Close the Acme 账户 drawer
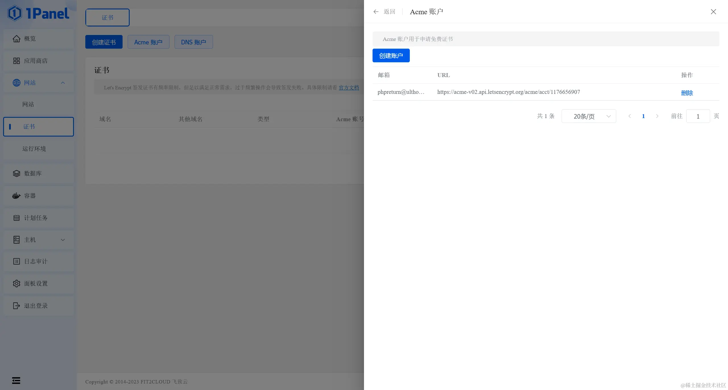728x390 pixels. pos(713,12)
